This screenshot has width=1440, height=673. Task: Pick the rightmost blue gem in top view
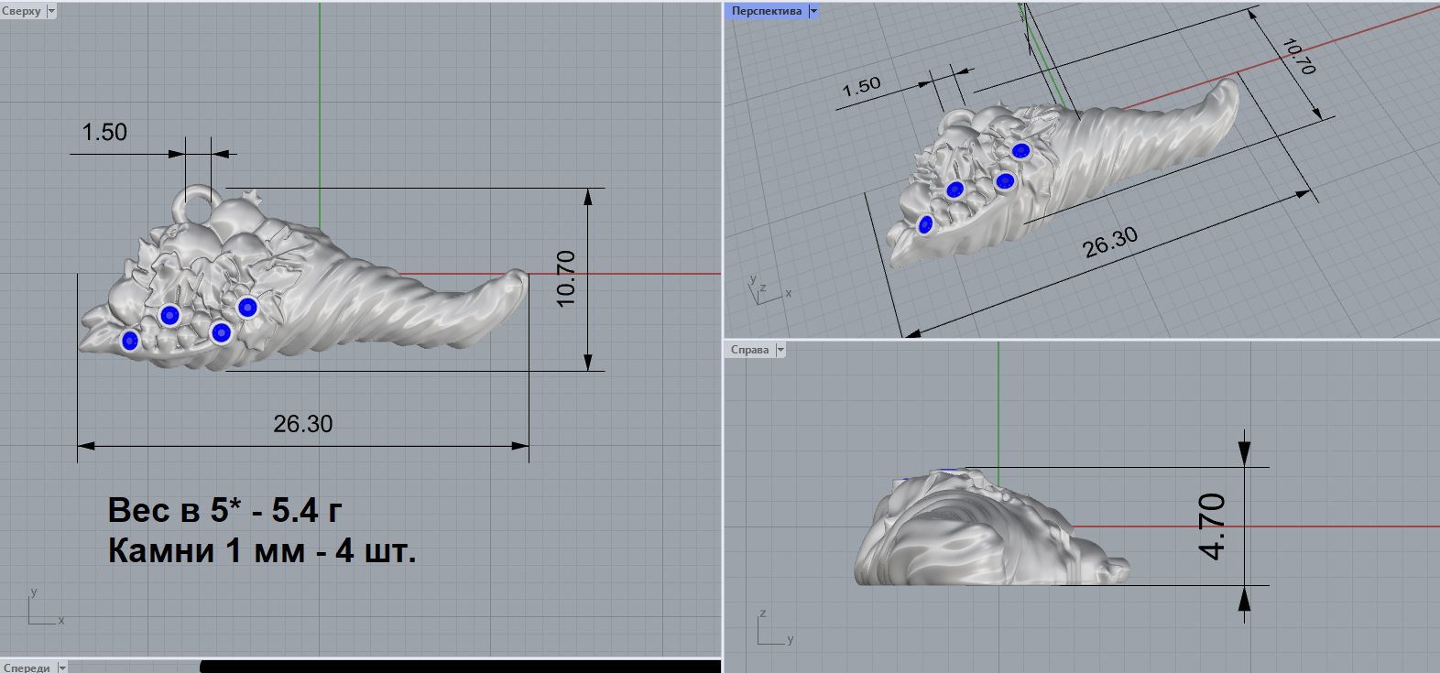pos(247,307)
